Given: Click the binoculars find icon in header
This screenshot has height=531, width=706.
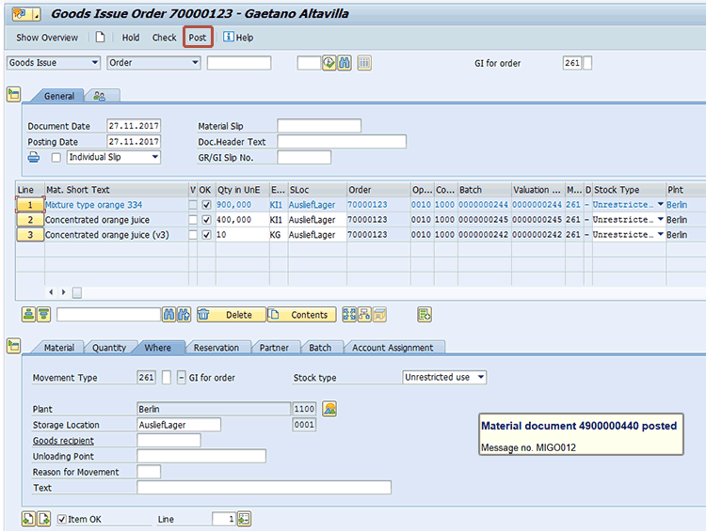Looking at the screenshot, I should pyautogui.click(x=345, y=63).
